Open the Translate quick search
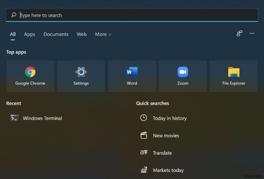This screenshot has width=264, height=179. pyautogui.click(x=162, y=153)
